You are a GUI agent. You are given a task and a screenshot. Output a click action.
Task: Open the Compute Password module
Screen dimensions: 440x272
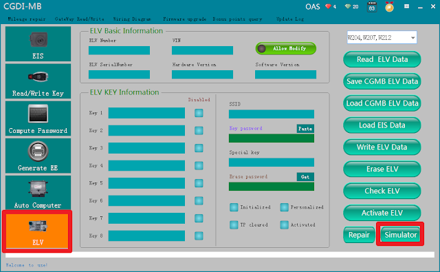38,118
